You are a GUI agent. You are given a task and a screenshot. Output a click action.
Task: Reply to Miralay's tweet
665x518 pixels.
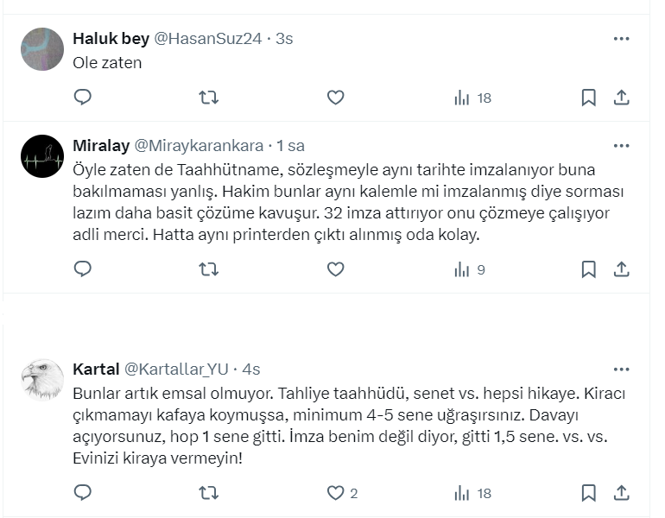[83, 269]
